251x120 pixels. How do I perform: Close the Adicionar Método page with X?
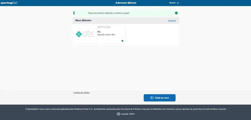(x=178, y=3)
